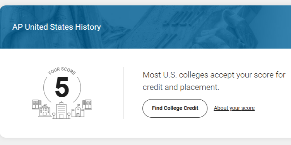Image resolution: width=291 pixels, height=145 pixels.
Task: Click the lamp post icon left of center building
Action: click(54, 116)
